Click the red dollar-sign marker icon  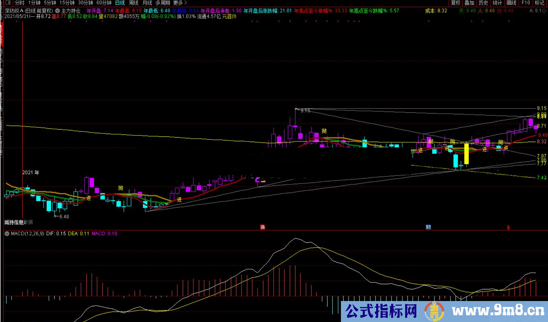tap(508, 227)
